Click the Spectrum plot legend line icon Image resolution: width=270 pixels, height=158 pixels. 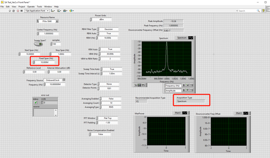pos(191,38)
